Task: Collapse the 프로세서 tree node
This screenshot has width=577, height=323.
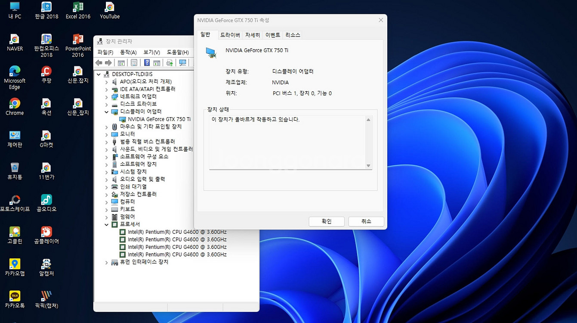Action: tap(106, 224)
